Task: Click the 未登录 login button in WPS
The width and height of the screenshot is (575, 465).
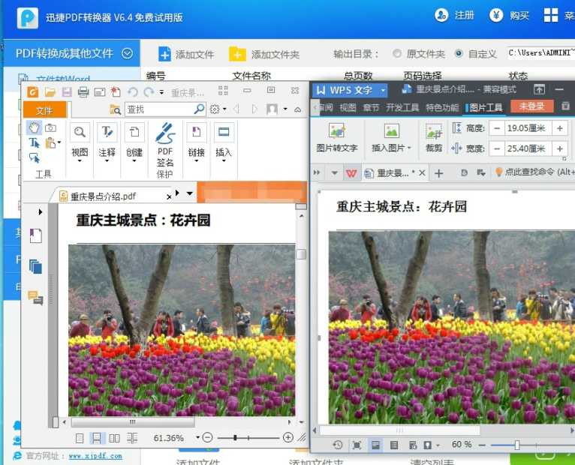Action: 531,106
